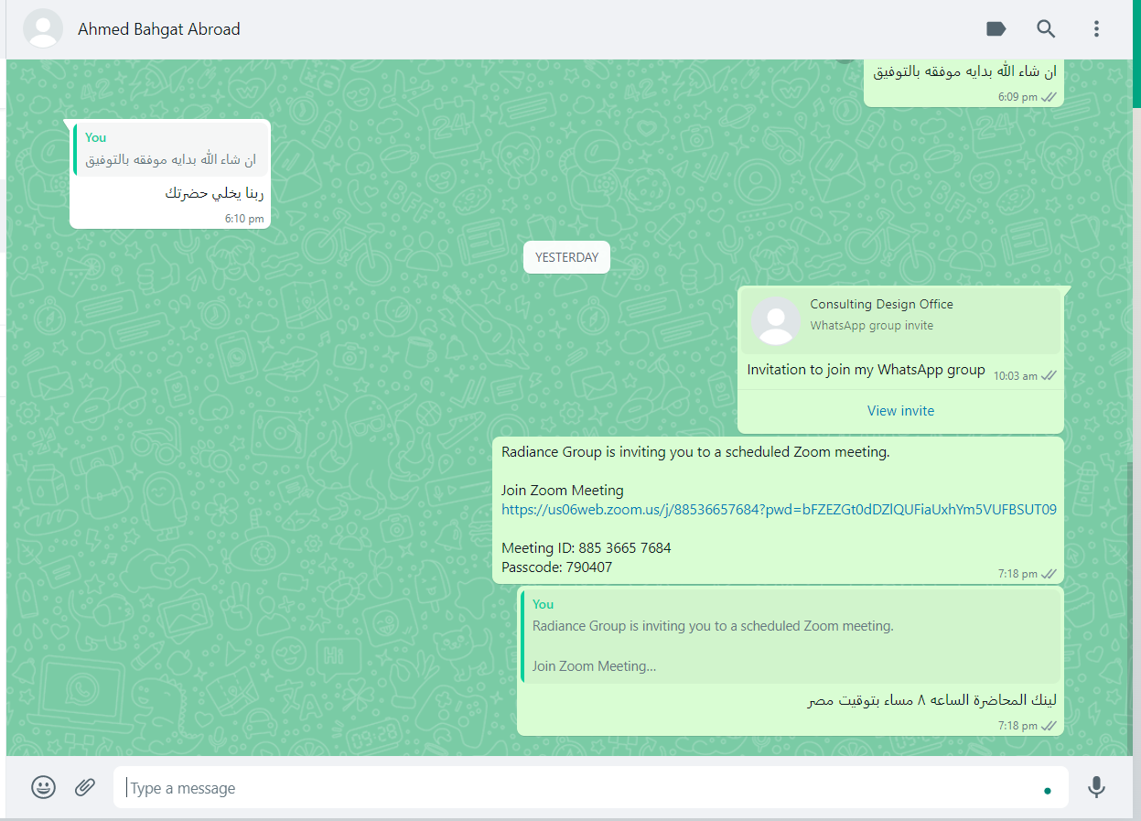Open the us06web.zoom.us meeting link
Image resolution: width=1141 pixels, height=821 pixels.
pos(779,510)
